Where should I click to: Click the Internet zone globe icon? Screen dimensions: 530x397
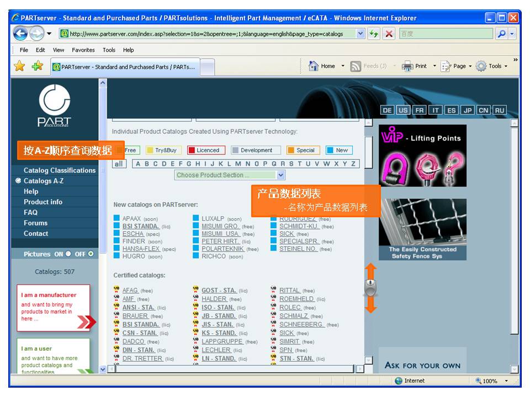(x=399, y=381)
